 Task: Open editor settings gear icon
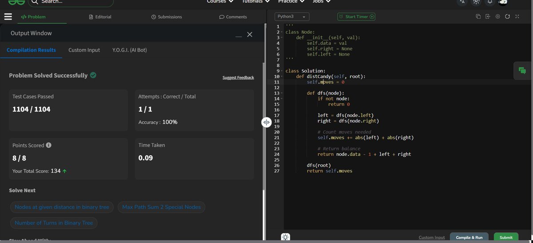pyautogui.click(x=497, y=16)
